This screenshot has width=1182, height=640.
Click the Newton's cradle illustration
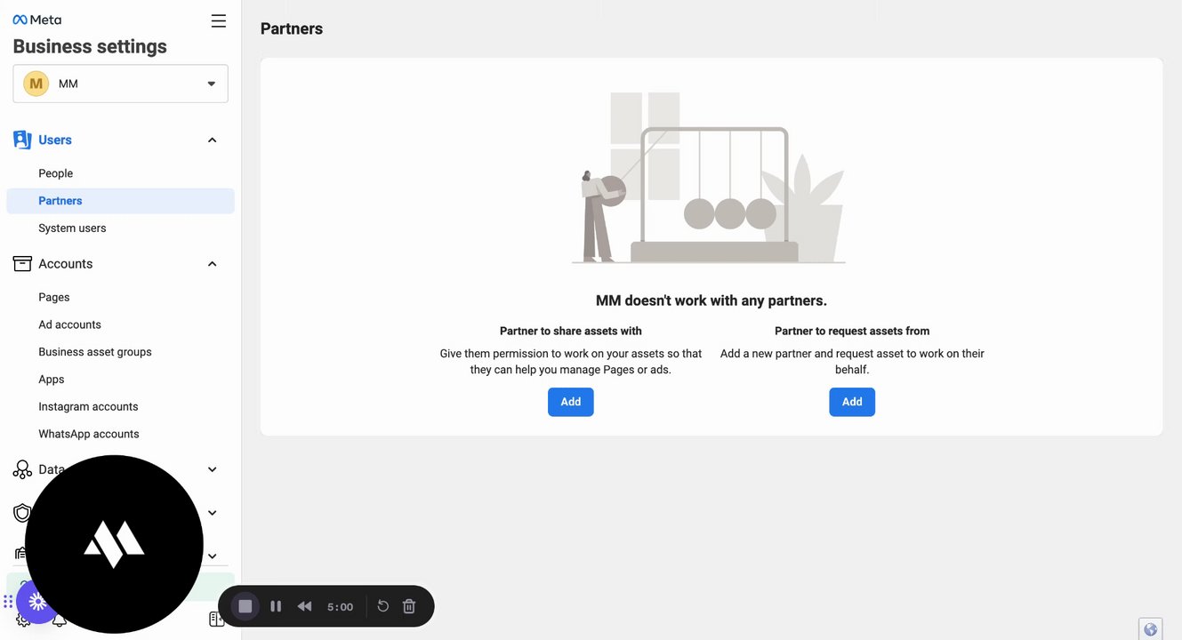click(709, 178)
